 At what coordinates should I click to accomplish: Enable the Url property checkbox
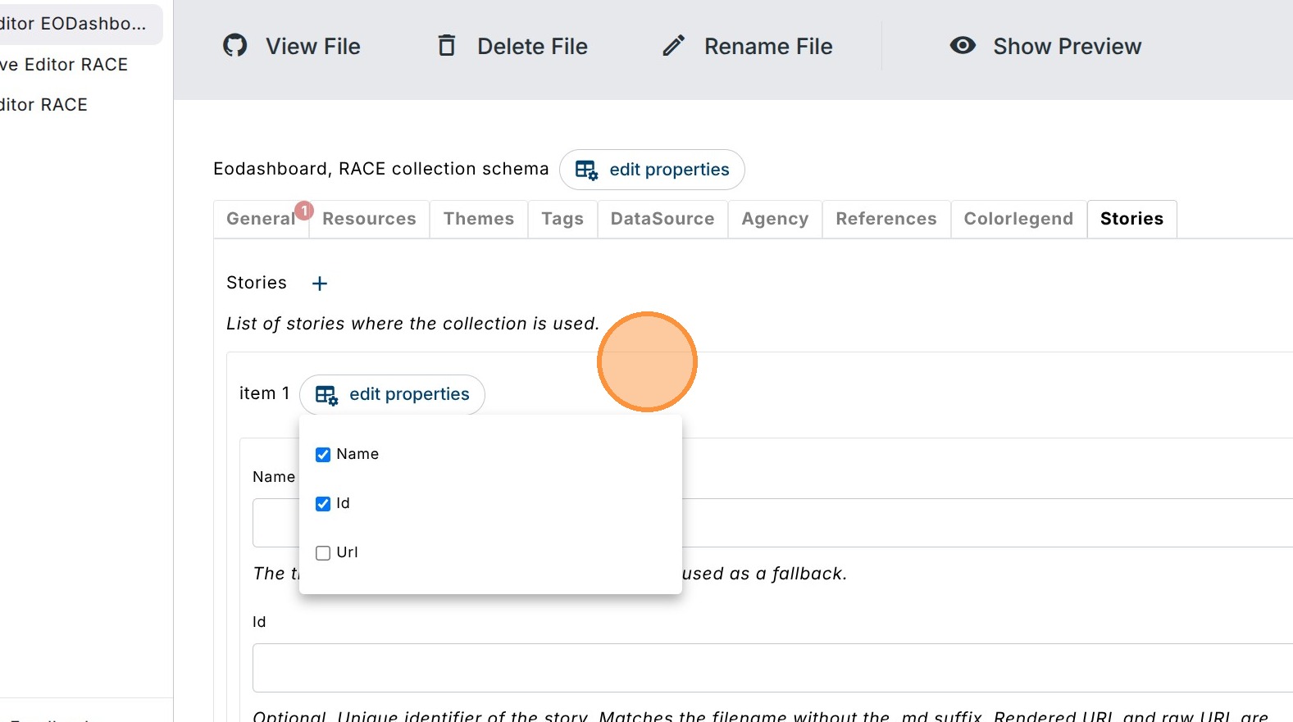coord(323,553)
